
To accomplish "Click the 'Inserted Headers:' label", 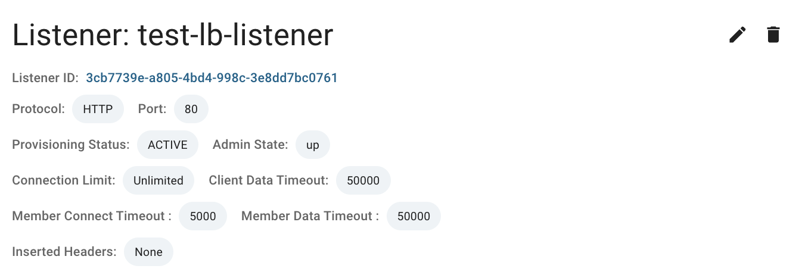I will (x=64, y=252).
